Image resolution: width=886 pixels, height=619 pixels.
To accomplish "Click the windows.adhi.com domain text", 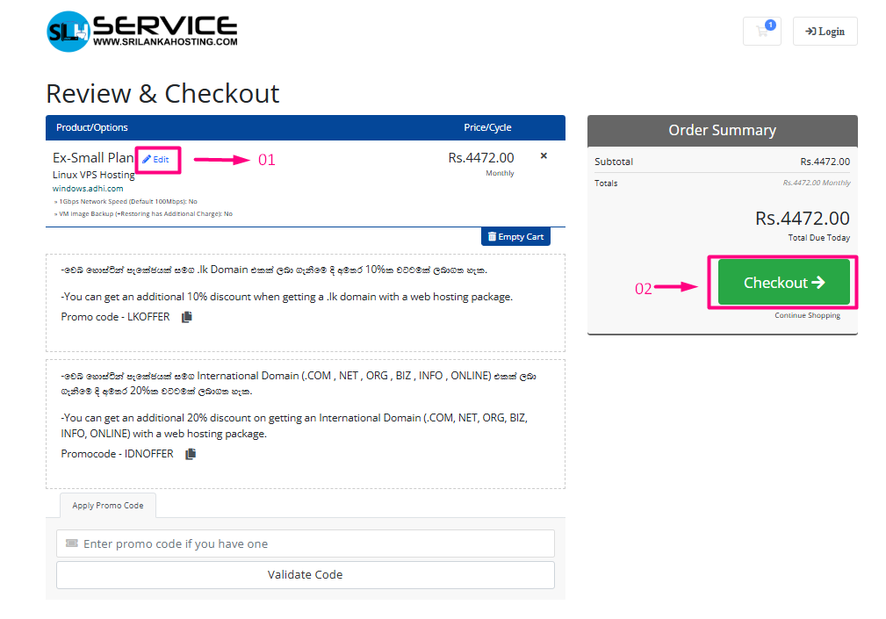I will [88, 188].
